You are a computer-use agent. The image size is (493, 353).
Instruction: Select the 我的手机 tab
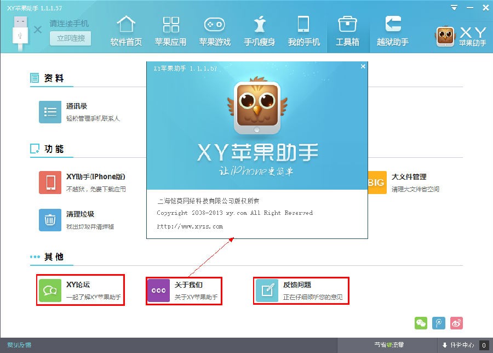pyautogui.click(x=303, y=31)
